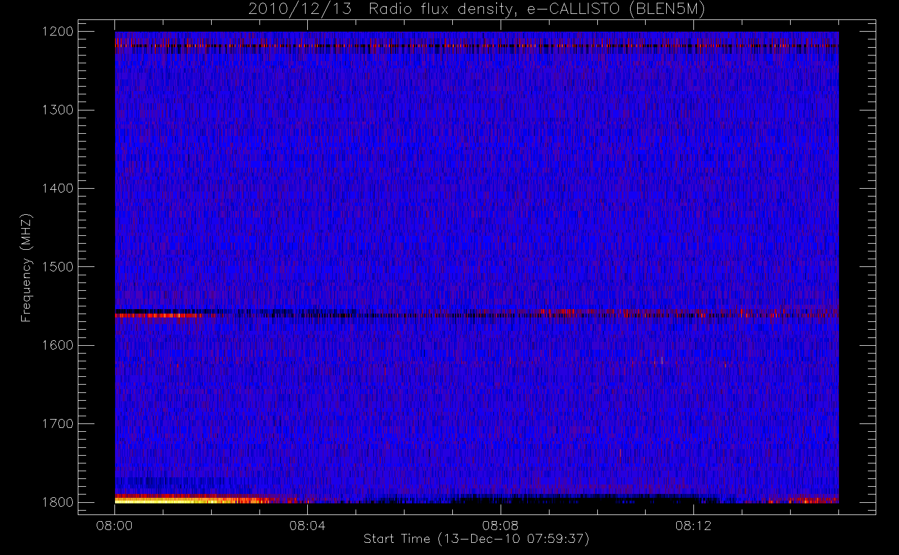Click the 1200 frequency tick label
Screen dimensions: 899x555
click(x=58, y=32)
